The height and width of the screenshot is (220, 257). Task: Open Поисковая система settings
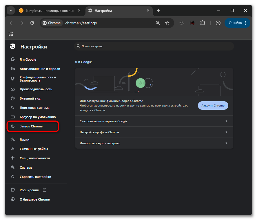pos(36,108)
